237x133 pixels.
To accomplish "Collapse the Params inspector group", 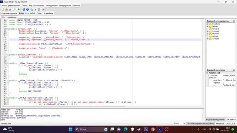I will point(210,78).
